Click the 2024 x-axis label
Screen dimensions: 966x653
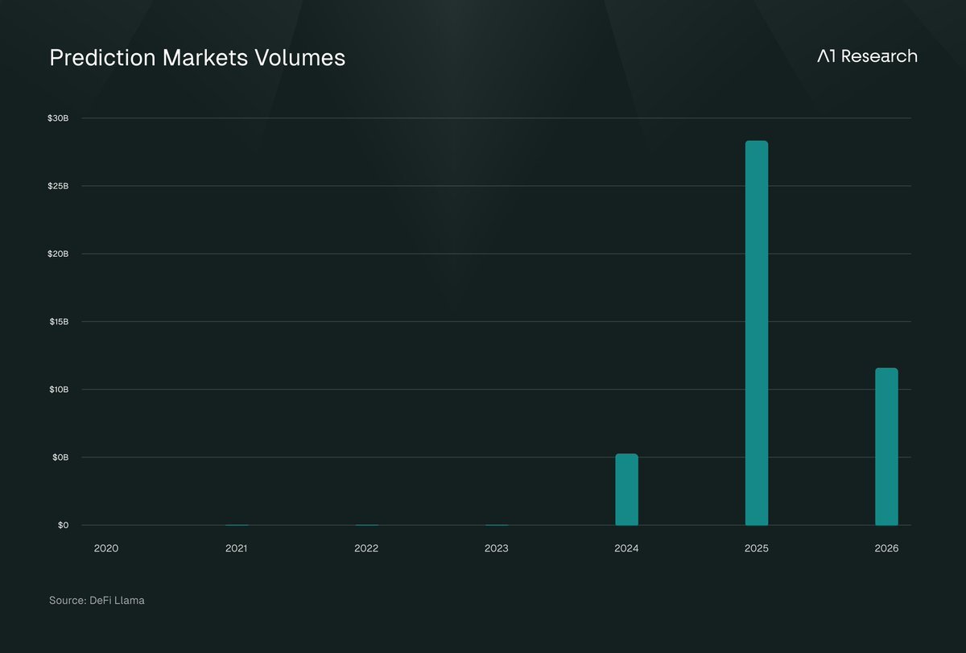point(626,548)
